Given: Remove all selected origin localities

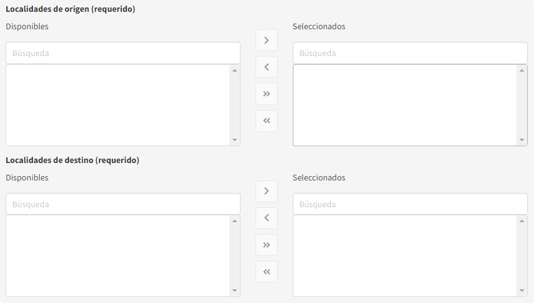Looking at the screenshot, I should click(267, 121).
